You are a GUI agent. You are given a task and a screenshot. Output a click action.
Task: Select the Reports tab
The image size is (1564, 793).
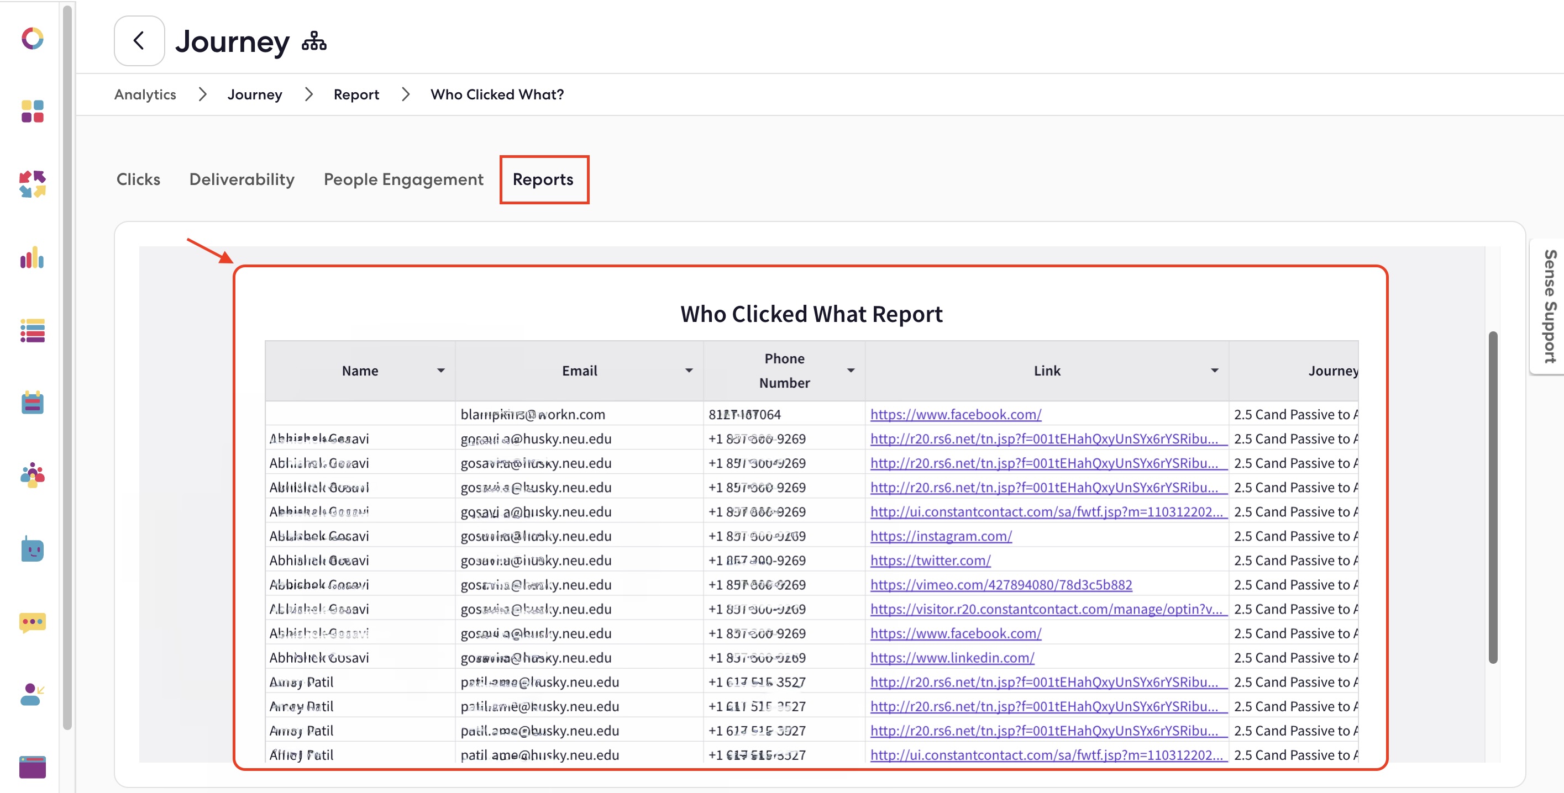[x=543, y=179]
